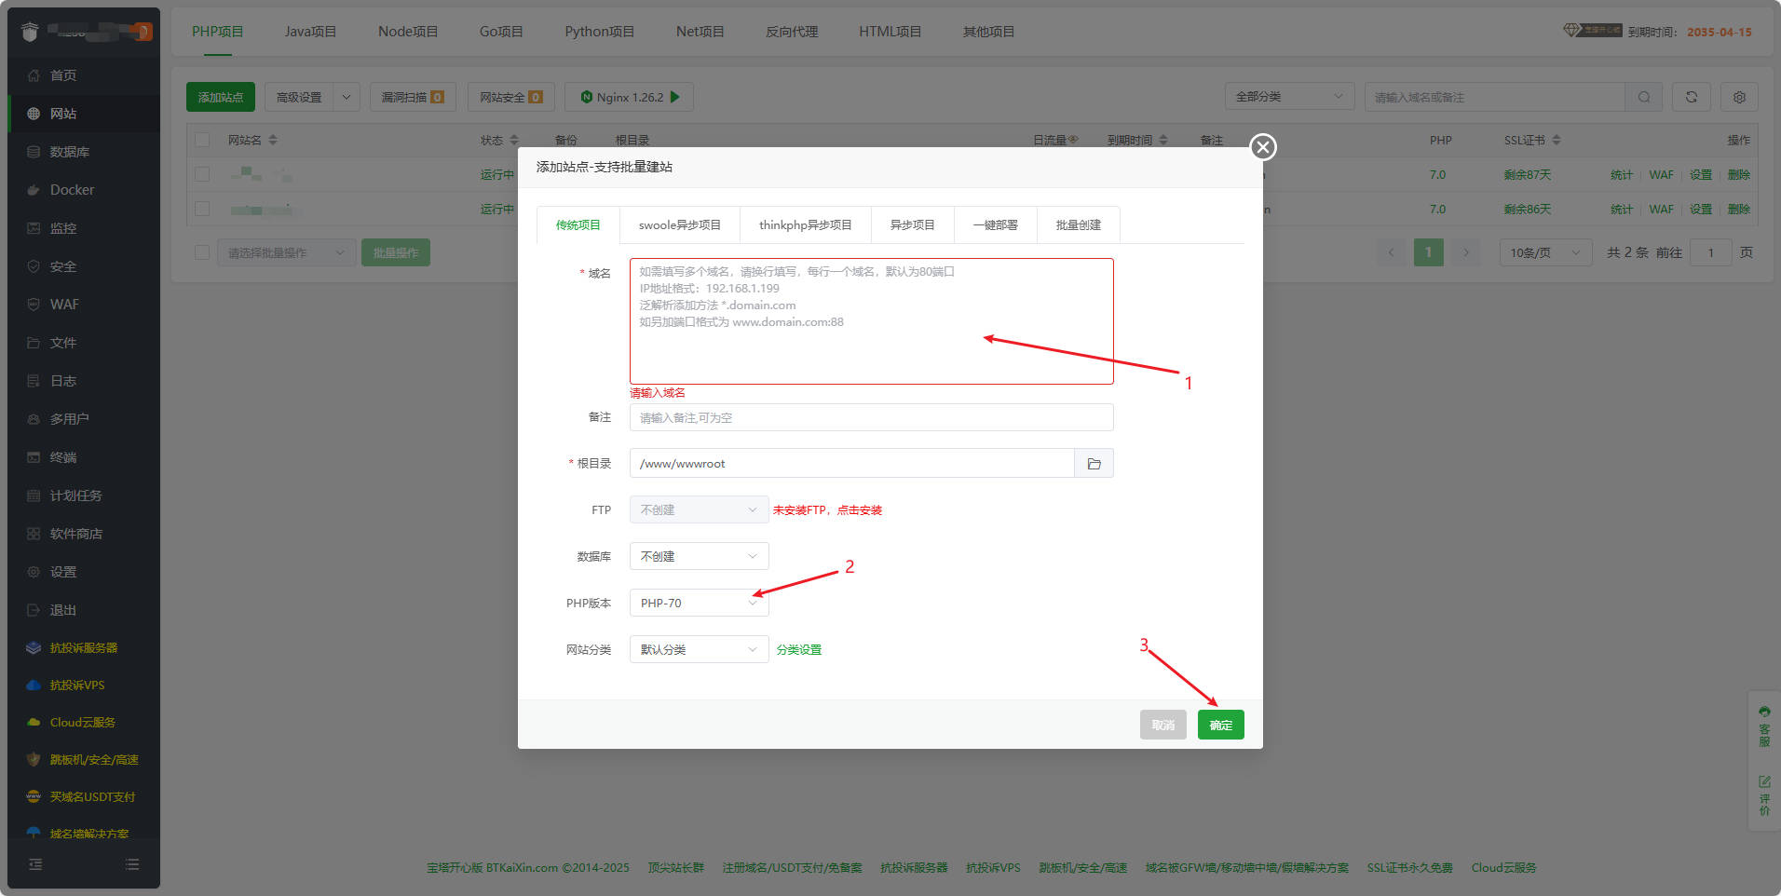Image resolution: width=1781 pixels, height=896 pixels.
Task: Open the 网站分类 dropdown showing 默认分类
Action: (x=699, y=649)
